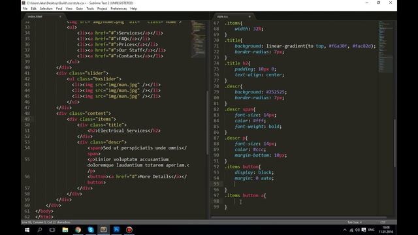Open Photoshop from the taskbar
418x235 pixels.
click(116, 230)
